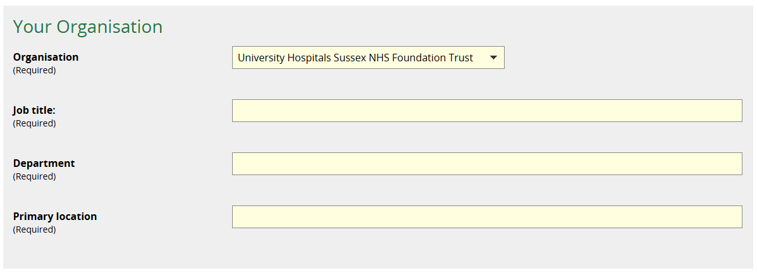
Task: Click '(Required)' note under Job title label
Action: pos(34,123)
